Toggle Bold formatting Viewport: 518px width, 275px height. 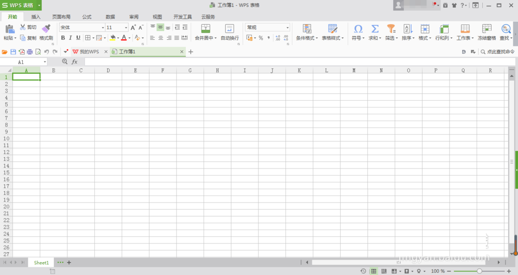(63, 38)
